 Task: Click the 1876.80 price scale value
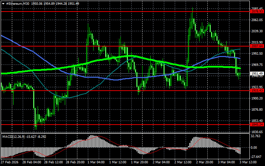tap(257, 110)
